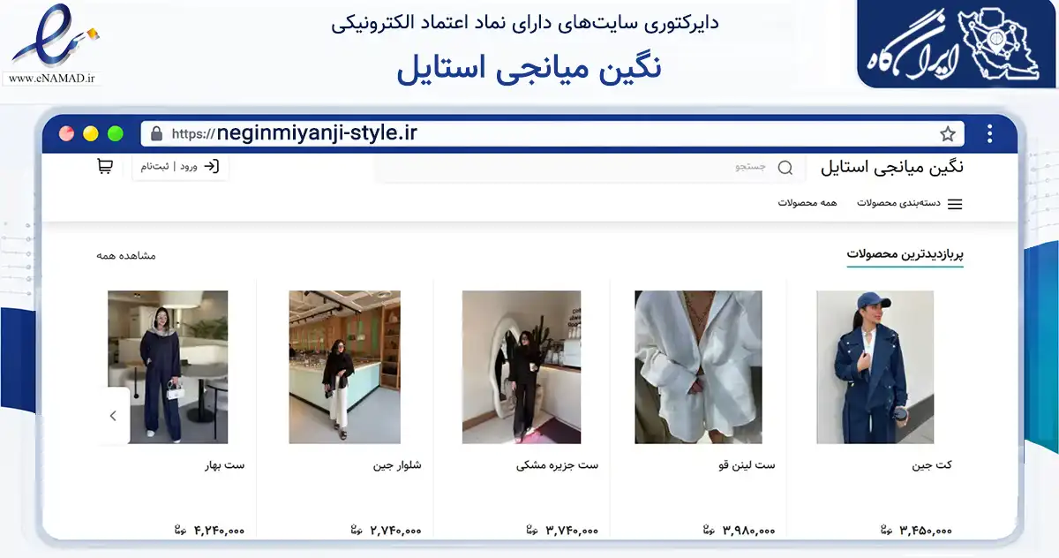
Task: Open the shopping cart icon
Action: click(x=104, y=166)
